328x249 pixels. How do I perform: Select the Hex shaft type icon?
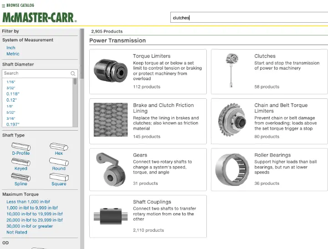[x=59, y=147]
